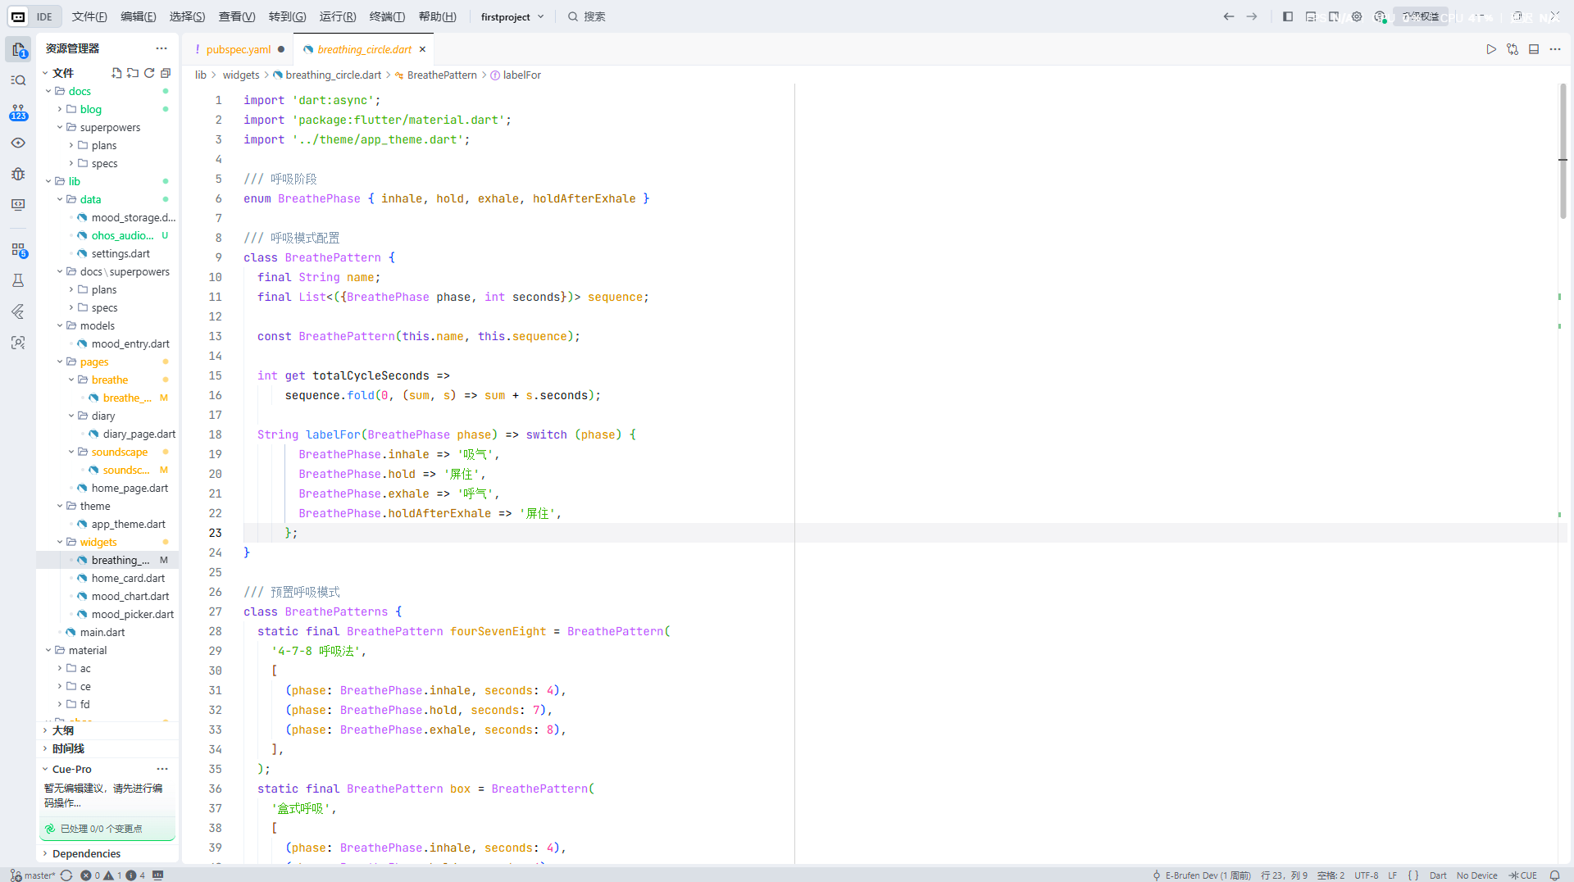This screenshot has height=882, width=1574.
Task: Open the Source Control view with the 123 badge
Action: tap(18, 111)
